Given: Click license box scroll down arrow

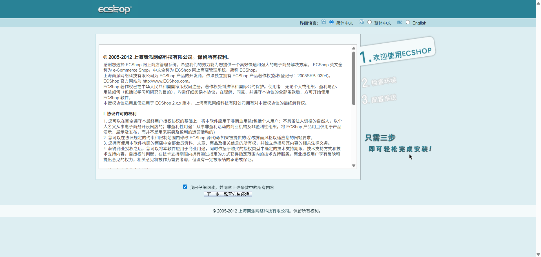Looking at the screenshot, I should click(354, 166).
